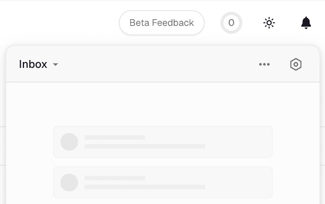Click the short title line in first card

pos(114,137)
